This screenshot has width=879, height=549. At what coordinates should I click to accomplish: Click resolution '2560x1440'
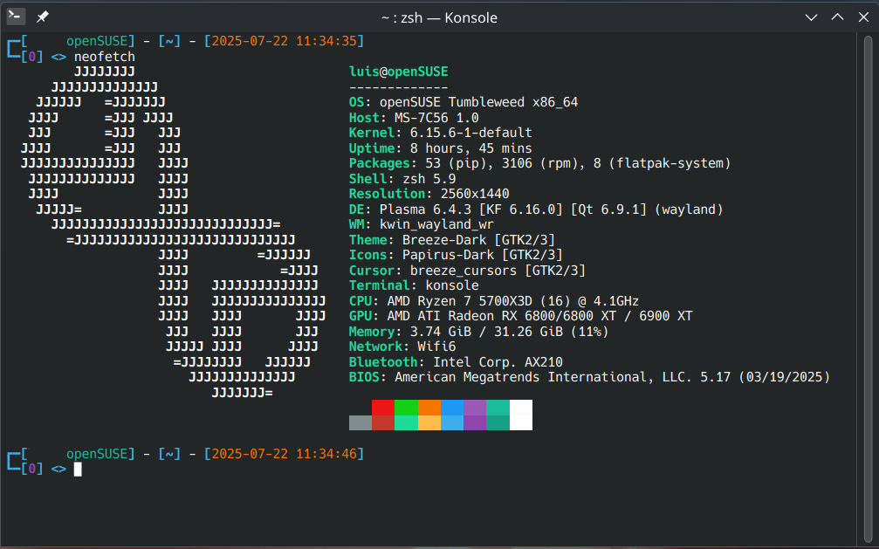tap(475, 194)
